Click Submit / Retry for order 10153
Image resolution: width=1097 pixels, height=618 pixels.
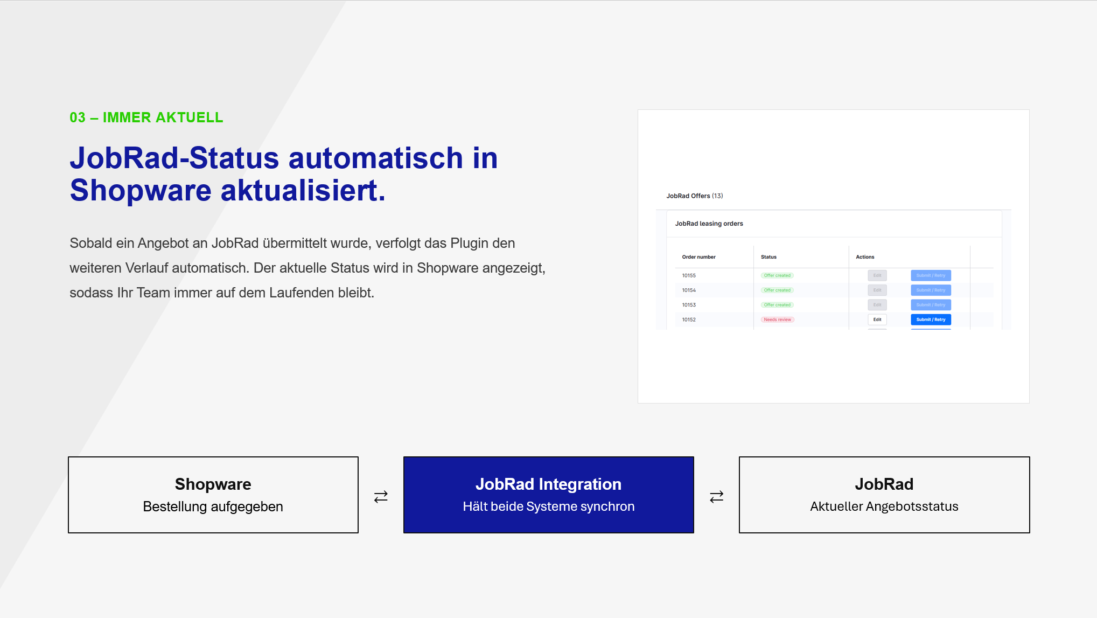point(931,305)
